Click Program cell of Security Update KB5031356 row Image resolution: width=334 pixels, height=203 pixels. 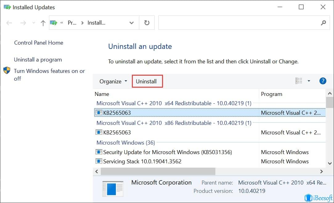click(x=285, y=152)
